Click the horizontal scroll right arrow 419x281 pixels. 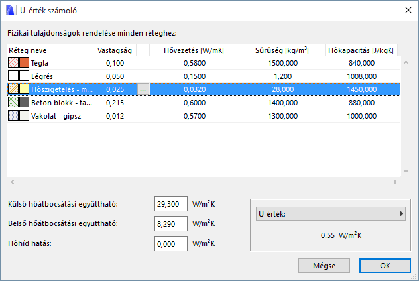point(395,182)
